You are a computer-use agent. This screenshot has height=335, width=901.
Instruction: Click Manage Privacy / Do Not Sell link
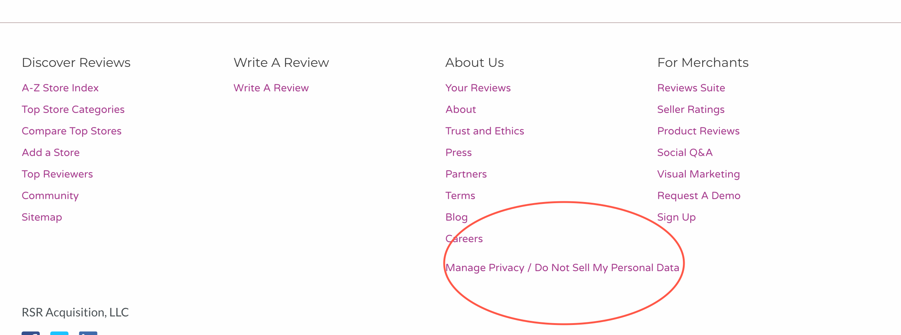pos(562,268)
